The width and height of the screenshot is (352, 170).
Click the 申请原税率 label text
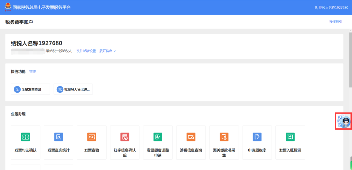pos(257,150)
